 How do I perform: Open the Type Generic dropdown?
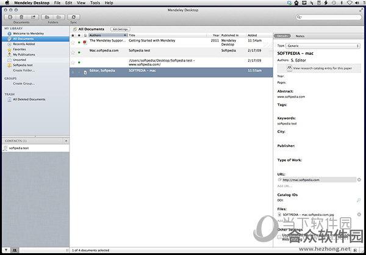tap(323, 46)
